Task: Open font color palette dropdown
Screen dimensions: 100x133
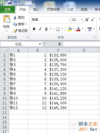Action: (82, 29)
